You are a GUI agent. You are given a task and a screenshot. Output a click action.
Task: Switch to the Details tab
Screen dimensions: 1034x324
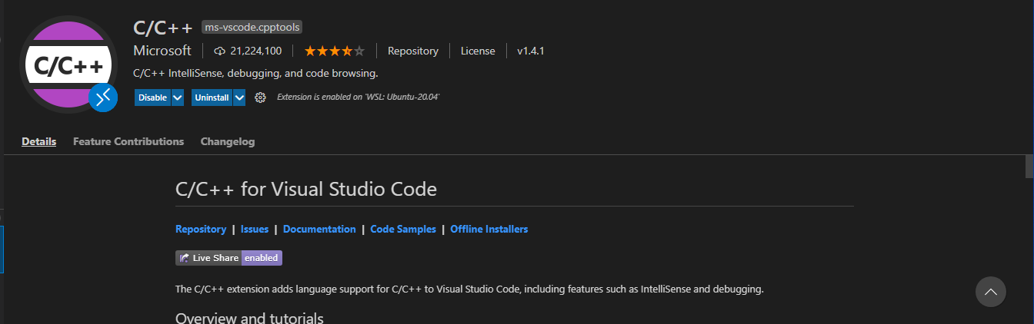38,141
